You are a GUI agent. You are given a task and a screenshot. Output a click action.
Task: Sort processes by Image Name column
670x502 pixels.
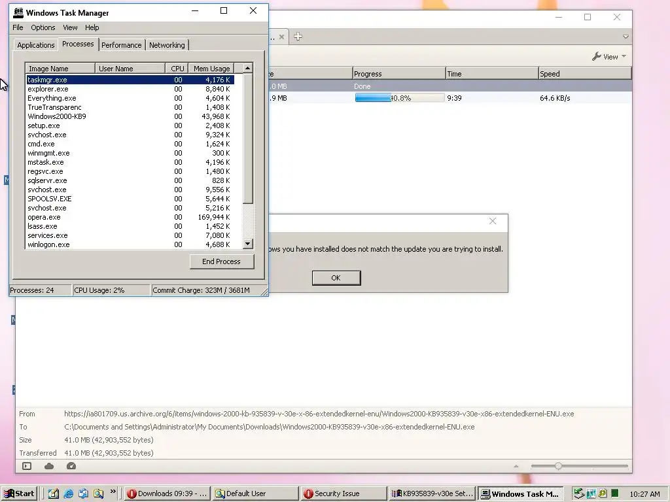(x=60, y=68)
